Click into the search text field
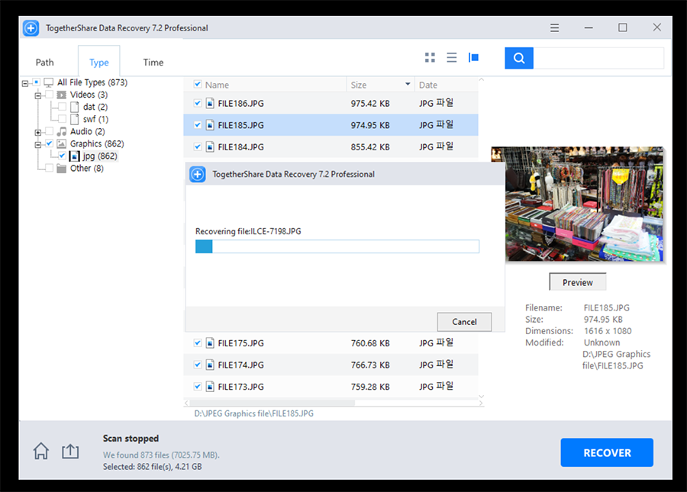This screenshot has width=687, height=492. (598, 58)
